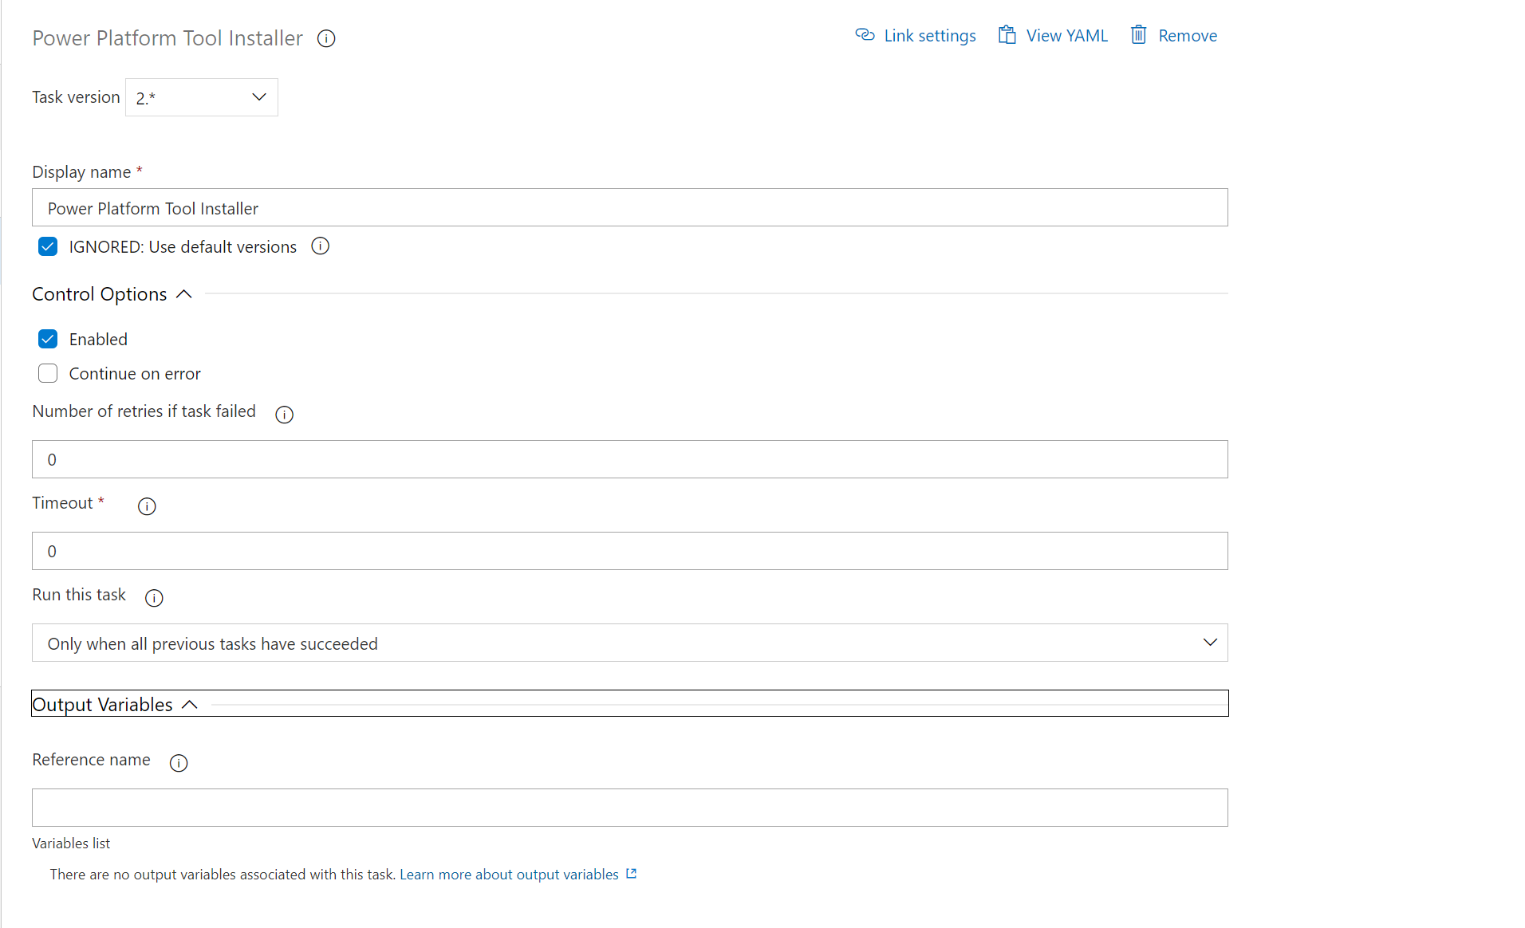This screenshot has width=1525, height=928.
Task: Uncheck IGNORED: Use default versions
Action: (48, 246)
